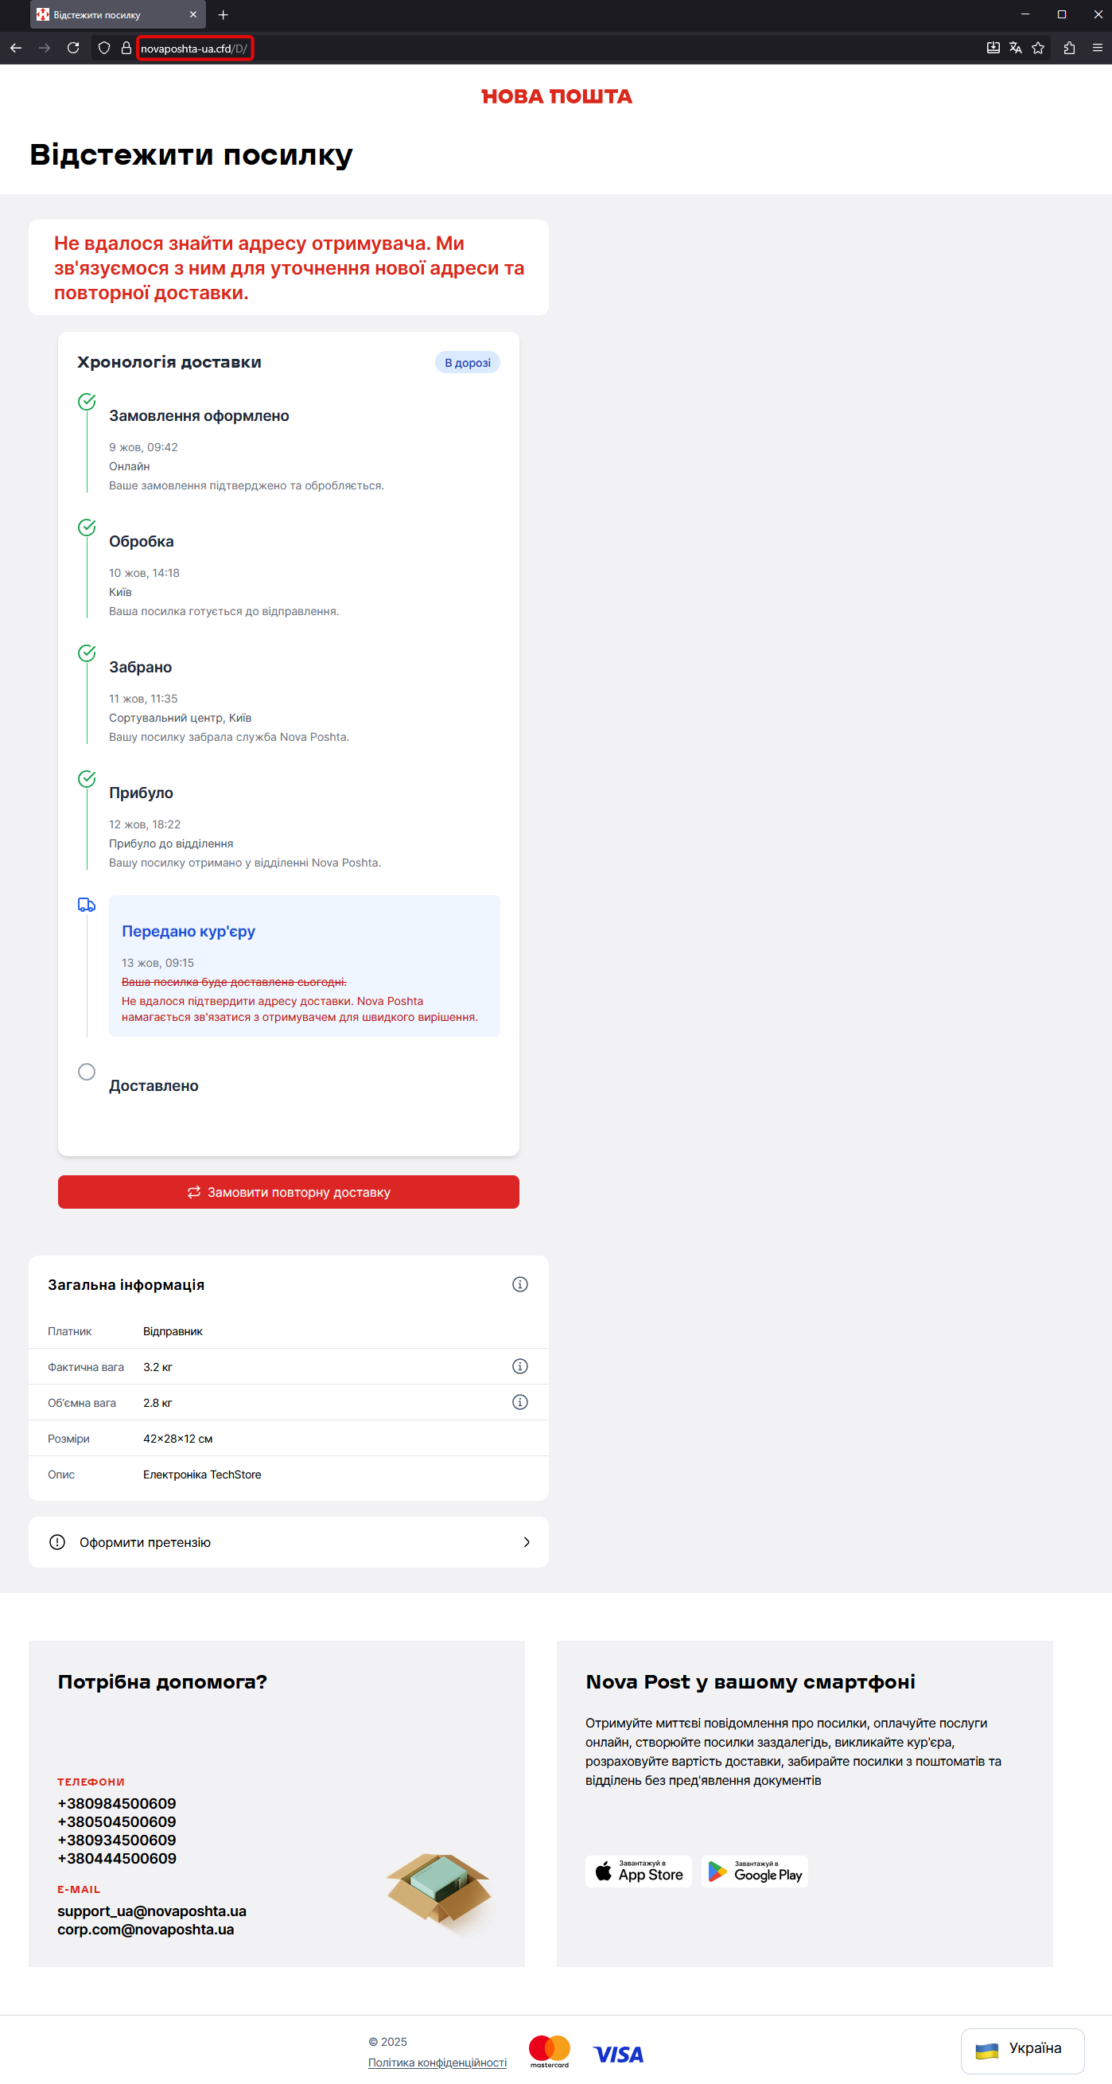Open the browser hamburger application menu
Image resolution: width=1112 pixels, height=2084 pixels.
click(1098, 49)
